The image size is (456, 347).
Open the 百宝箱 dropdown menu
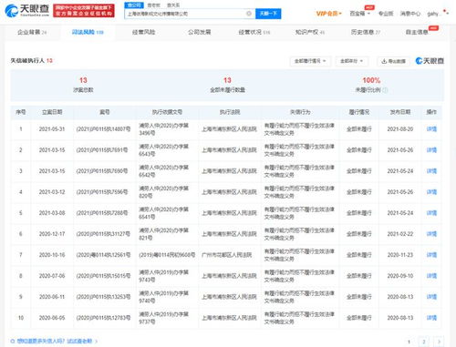click(x=359, y=14)
